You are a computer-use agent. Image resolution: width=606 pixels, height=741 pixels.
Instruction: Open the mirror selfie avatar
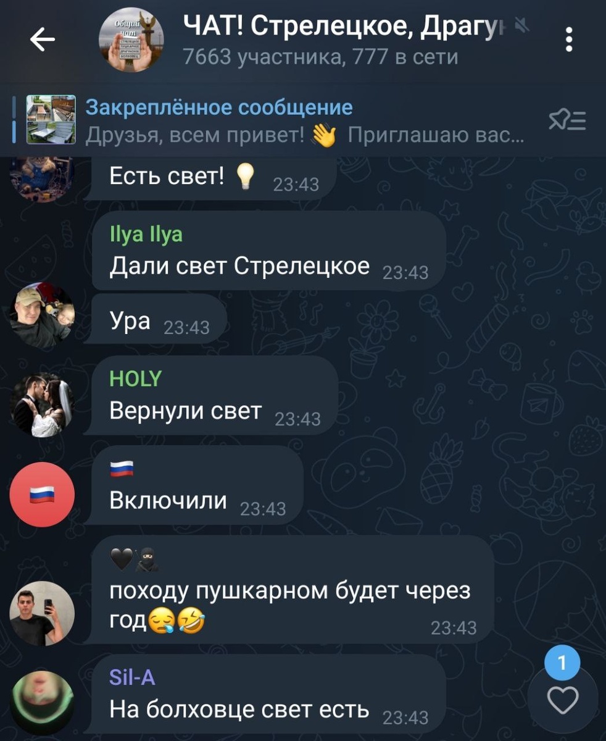click(x=42, y=613)
